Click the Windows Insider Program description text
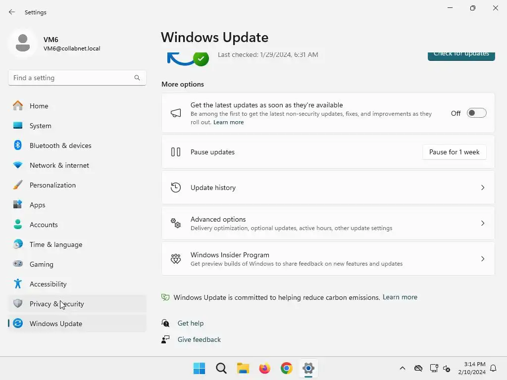The image size is (507, 380). point(297,264)
